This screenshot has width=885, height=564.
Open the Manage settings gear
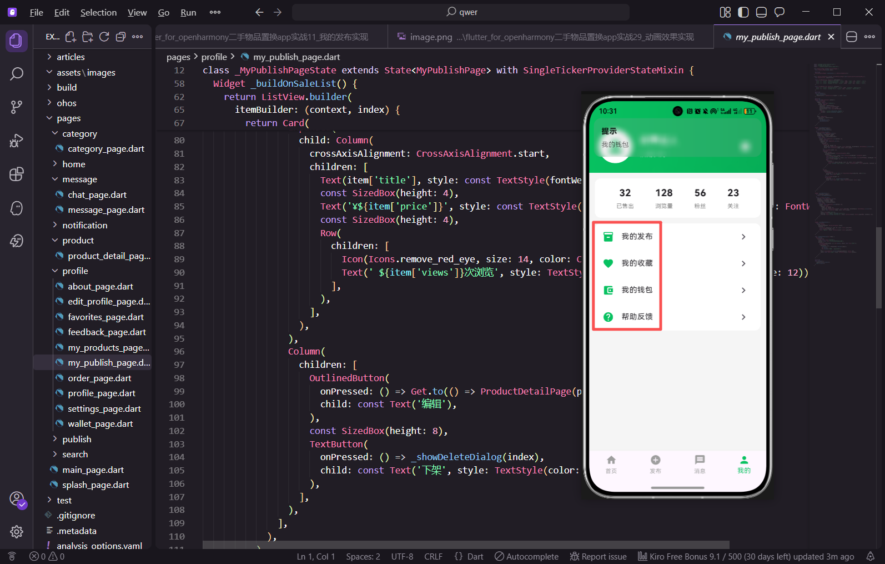pyautogui.click(x=17, y=532)
